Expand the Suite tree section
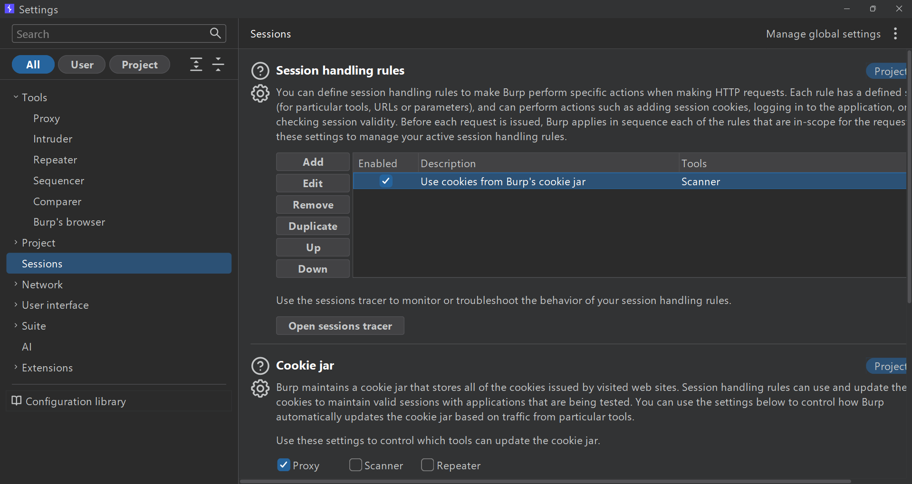912x484 pixels. point(16,326)
